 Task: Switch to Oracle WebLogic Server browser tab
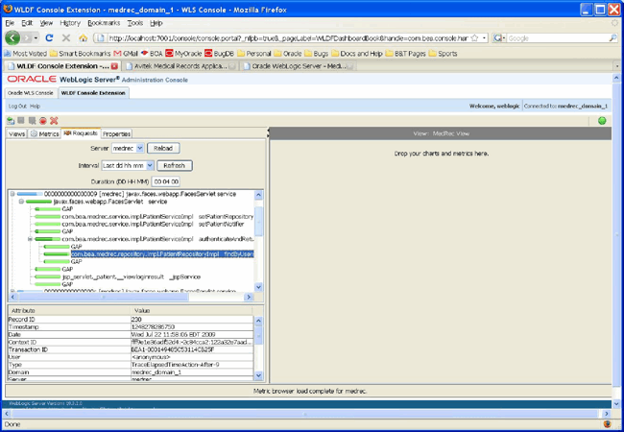(299, 66)
